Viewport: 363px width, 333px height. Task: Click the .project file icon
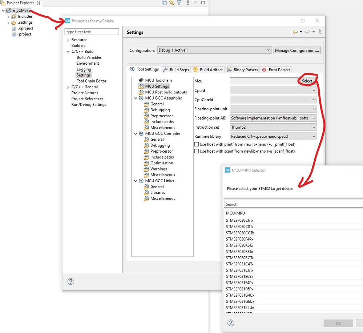[x=14, y=34]
